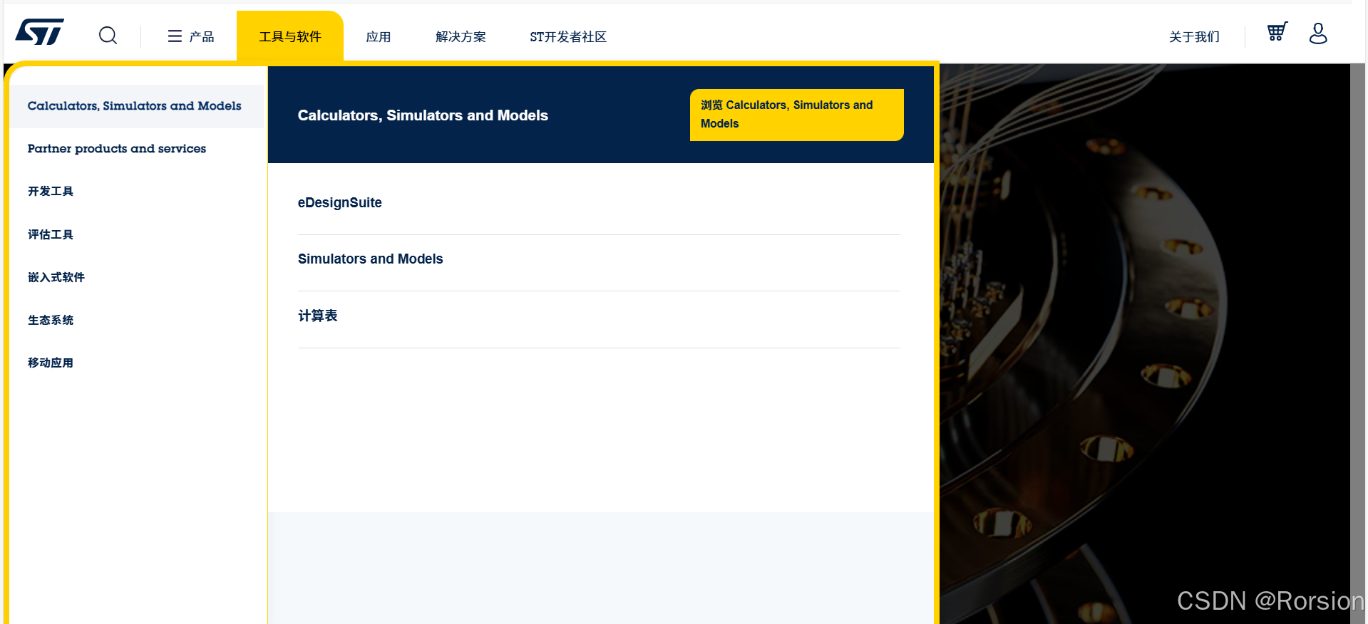Select Calculators, Simulators and Models in sidebar
Viewport: 1368px width, 624px height.
[137, 106]
